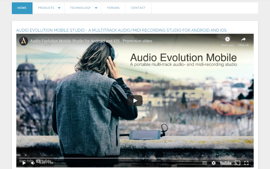
Task: Click the Xem sau watch later clock icon
Action: click(227, 39)
